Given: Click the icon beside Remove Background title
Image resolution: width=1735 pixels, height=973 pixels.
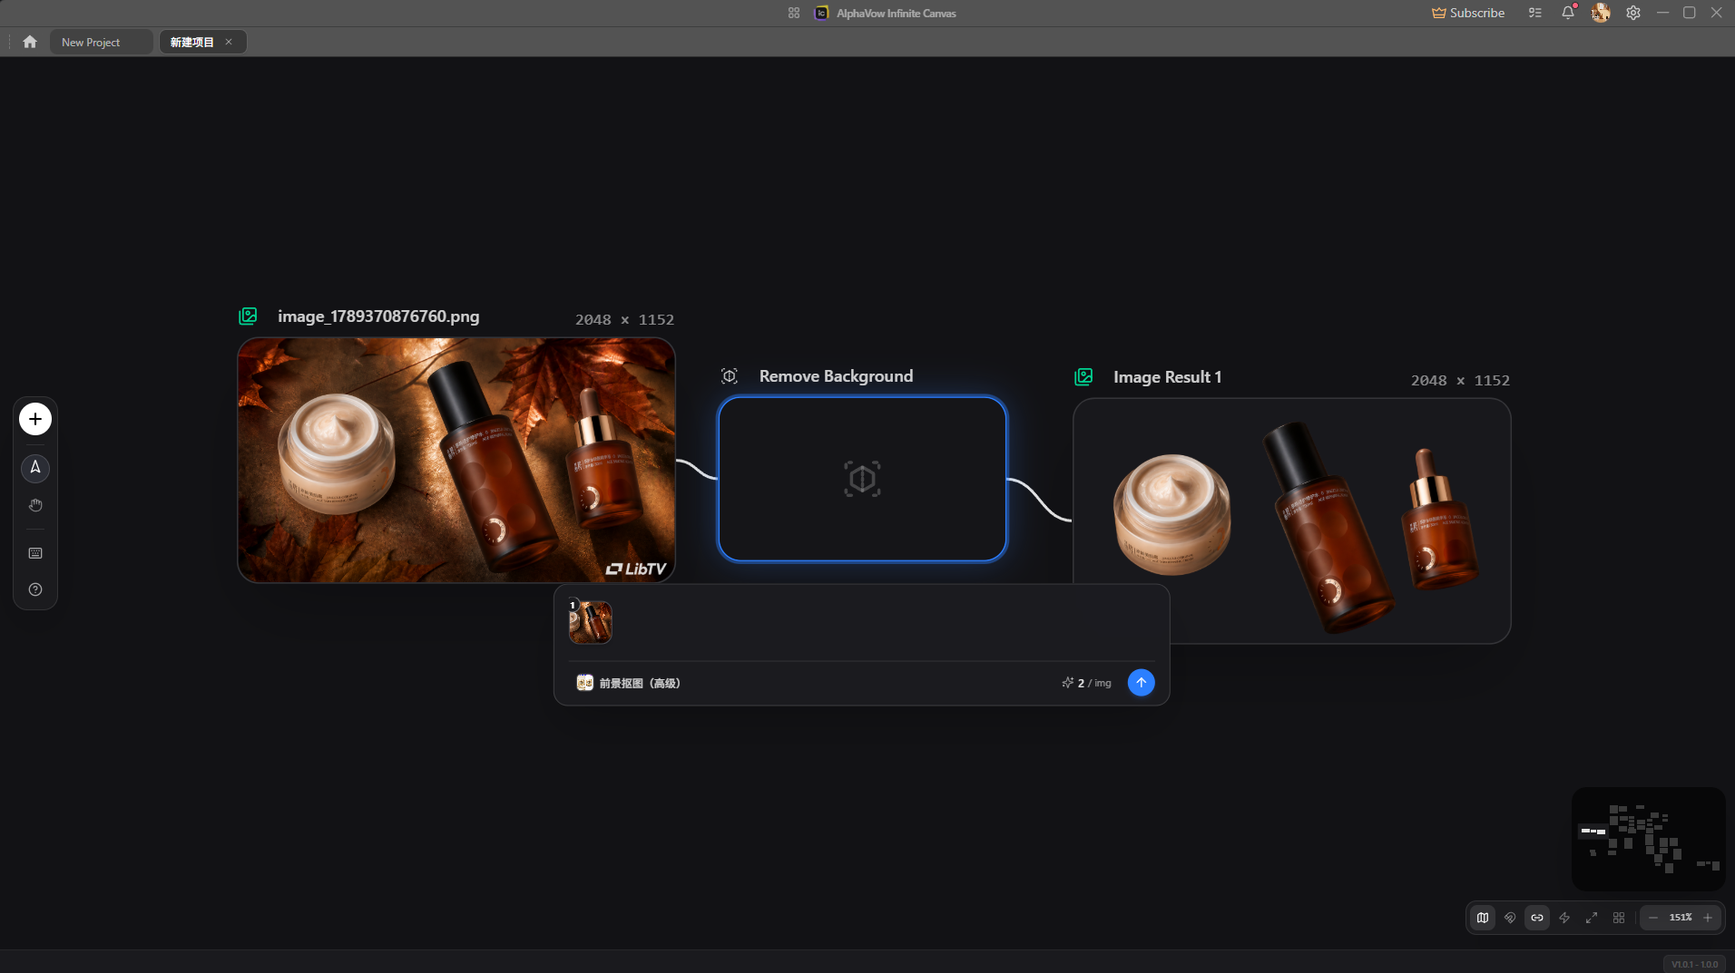Looking at the screenshot, I should click(x=730, y=375).
